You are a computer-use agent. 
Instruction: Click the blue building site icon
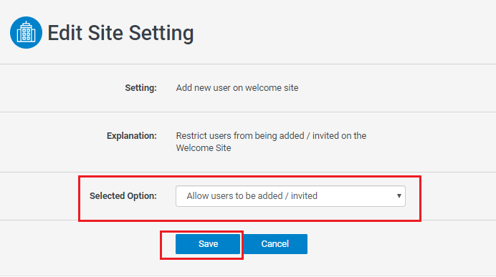(x=26, y=32)
